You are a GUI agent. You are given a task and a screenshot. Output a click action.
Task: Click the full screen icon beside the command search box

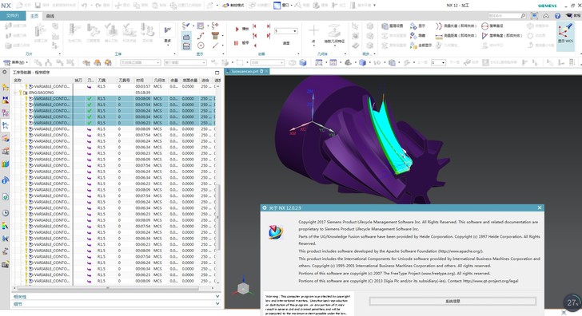tap(534, 15)
